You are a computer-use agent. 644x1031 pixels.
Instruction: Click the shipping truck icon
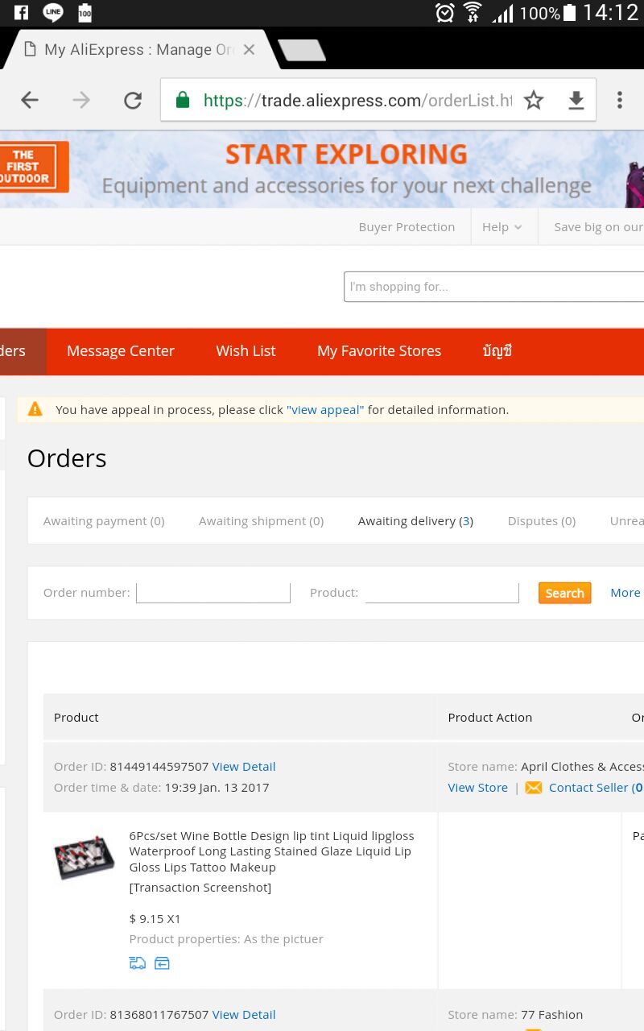click(x=138, y=963)
